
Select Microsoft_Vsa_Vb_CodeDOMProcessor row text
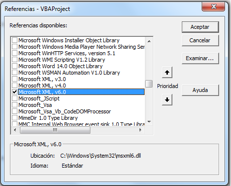click(x=65, y=111)
